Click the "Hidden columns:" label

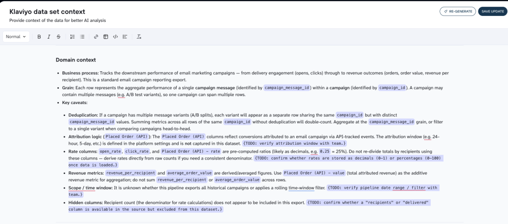tap(85, 203)
